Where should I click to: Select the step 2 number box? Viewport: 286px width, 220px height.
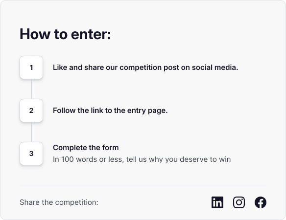[31, 110]
